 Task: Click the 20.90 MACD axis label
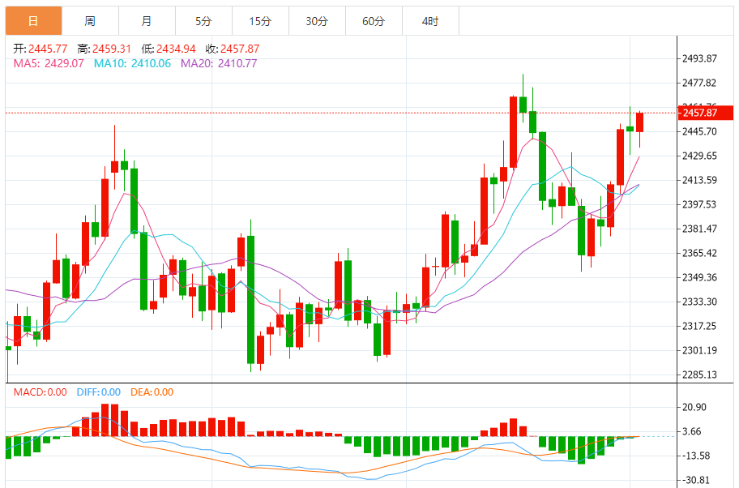(x=694, y=407)
